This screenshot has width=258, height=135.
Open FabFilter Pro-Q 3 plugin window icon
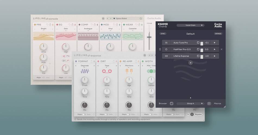[198, 49]
